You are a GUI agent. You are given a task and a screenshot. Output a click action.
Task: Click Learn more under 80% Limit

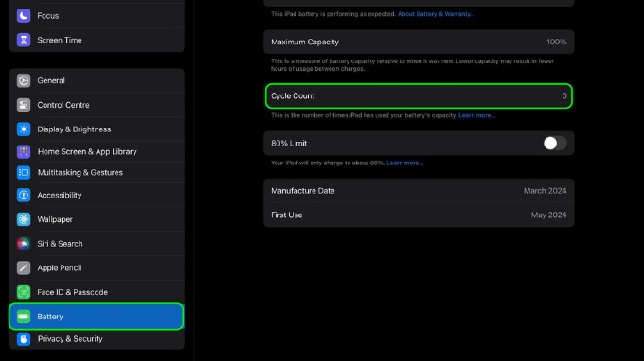(x=404, y=163)
